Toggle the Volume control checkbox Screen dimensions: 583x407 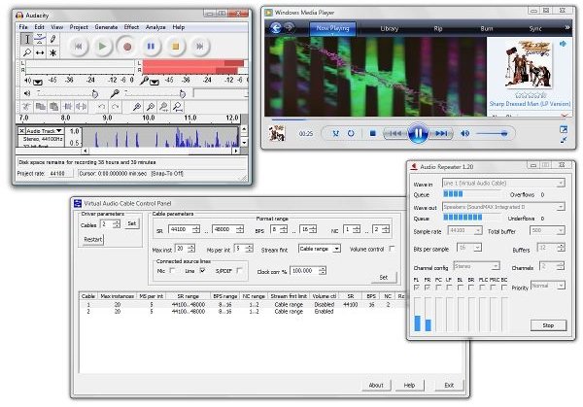tap(392, 249)
